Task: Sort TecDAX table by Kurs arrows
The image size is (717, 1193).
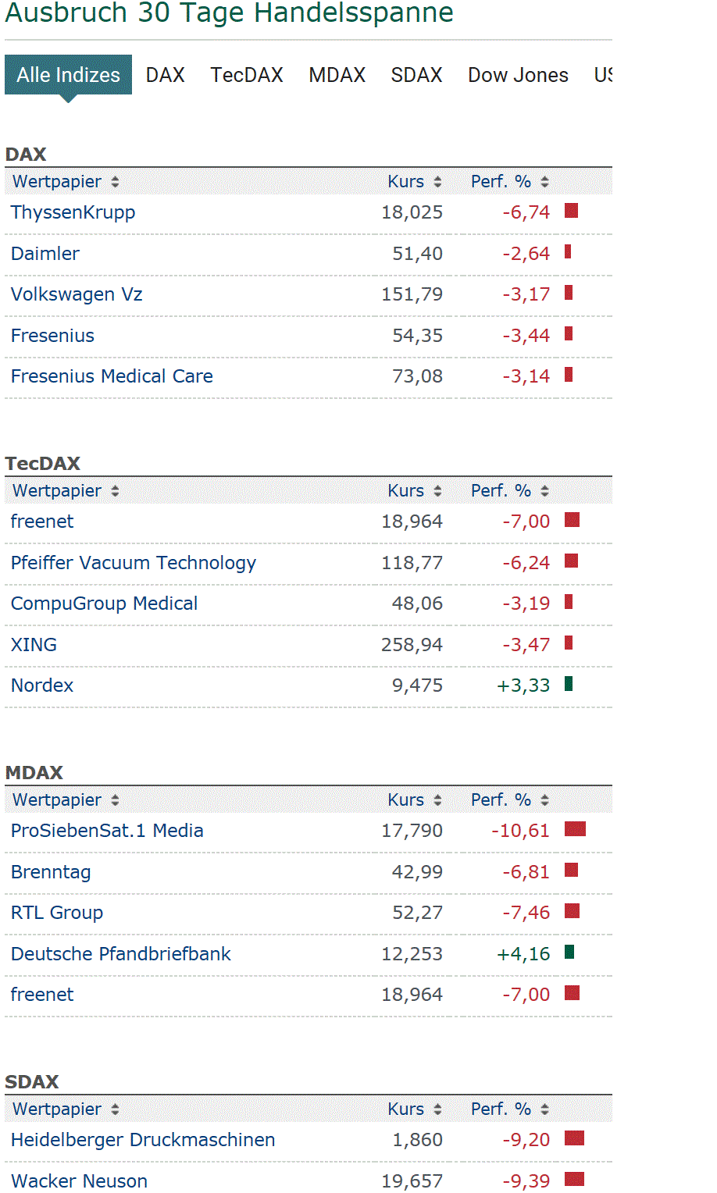Action: pyautogui.click(x=437, y=491)
